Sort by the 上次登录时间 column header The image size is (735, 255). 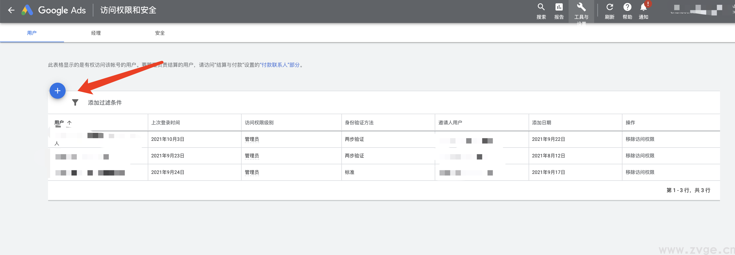coord(166,122)
